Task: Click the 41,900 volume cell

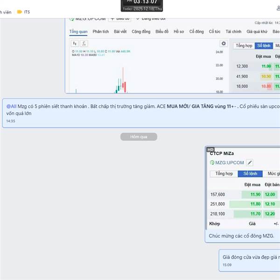Action: pos(242,77)
